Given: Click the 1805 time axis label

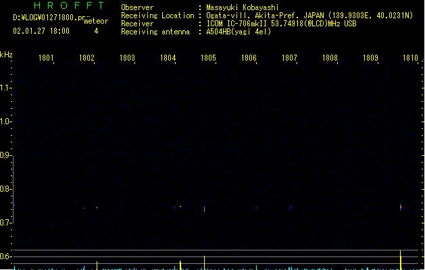Looking at the screenshot, I should pyautogui.click(x=208, y=58).
